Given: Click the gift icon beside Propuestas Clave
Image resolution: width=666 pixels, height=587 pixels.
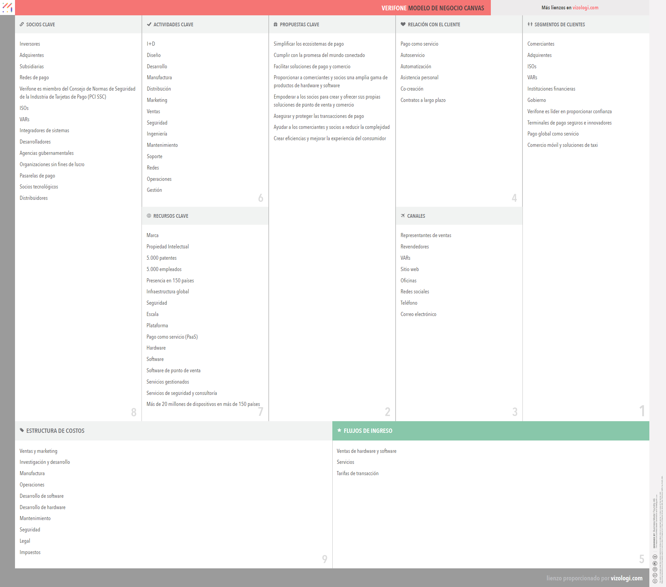Looking at the screenshot, I should [275, 24].
